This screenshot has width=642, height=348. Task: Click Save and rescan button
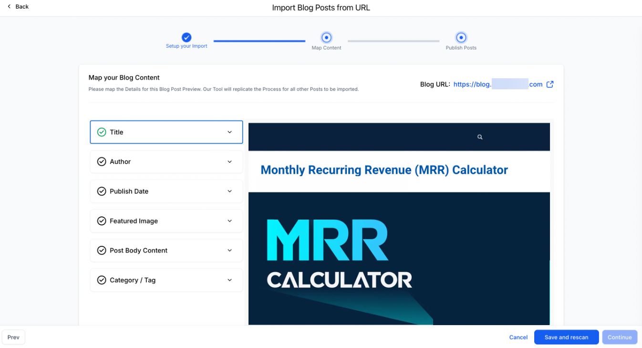click(x=566, y=337)
